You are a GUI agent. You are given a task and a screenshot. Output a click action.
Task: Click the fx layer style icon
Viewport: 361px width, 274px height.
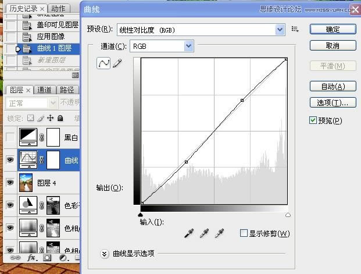(32, 257)
